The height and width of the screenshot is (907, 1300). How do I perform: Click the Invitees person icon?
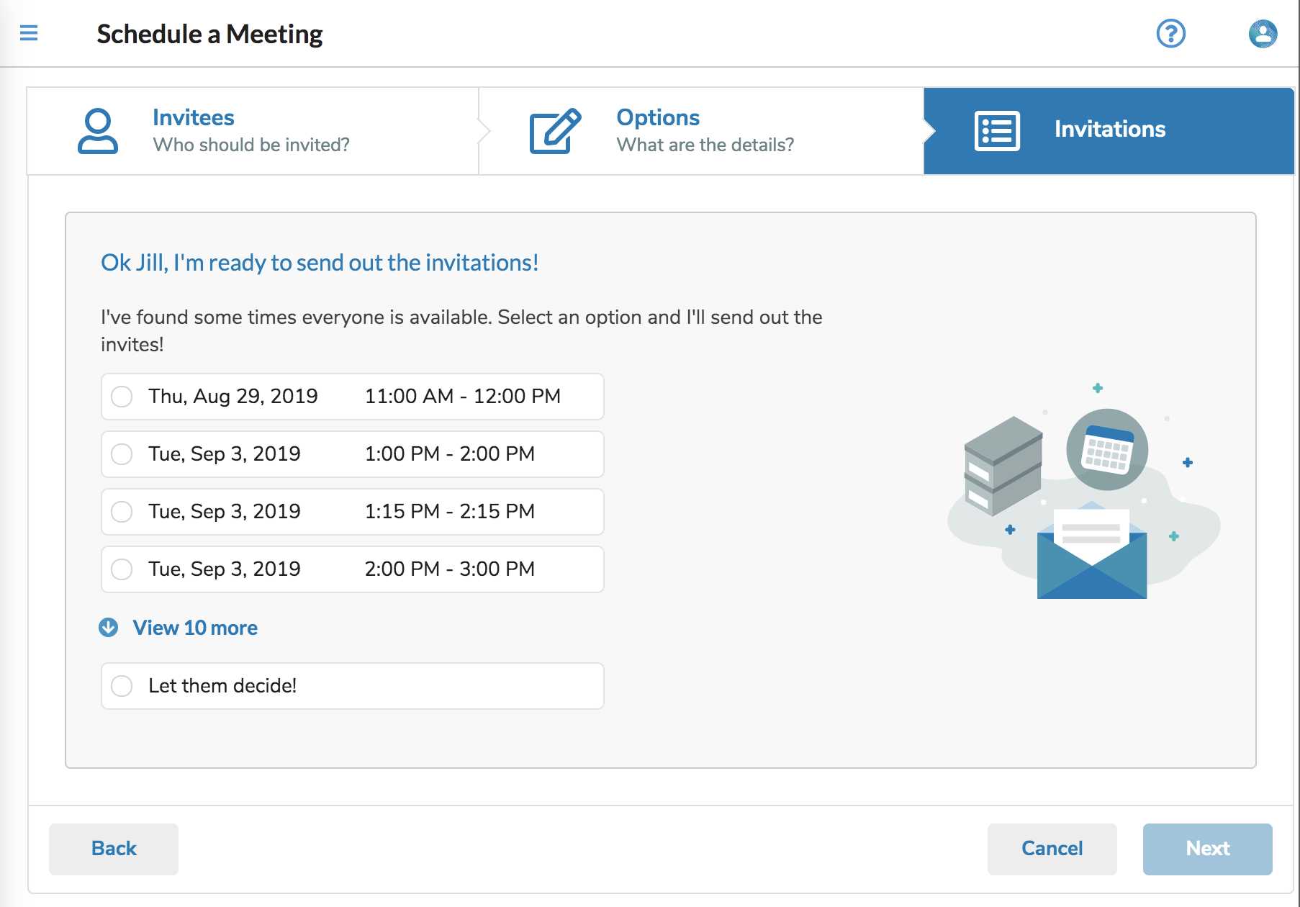(98, 131)
